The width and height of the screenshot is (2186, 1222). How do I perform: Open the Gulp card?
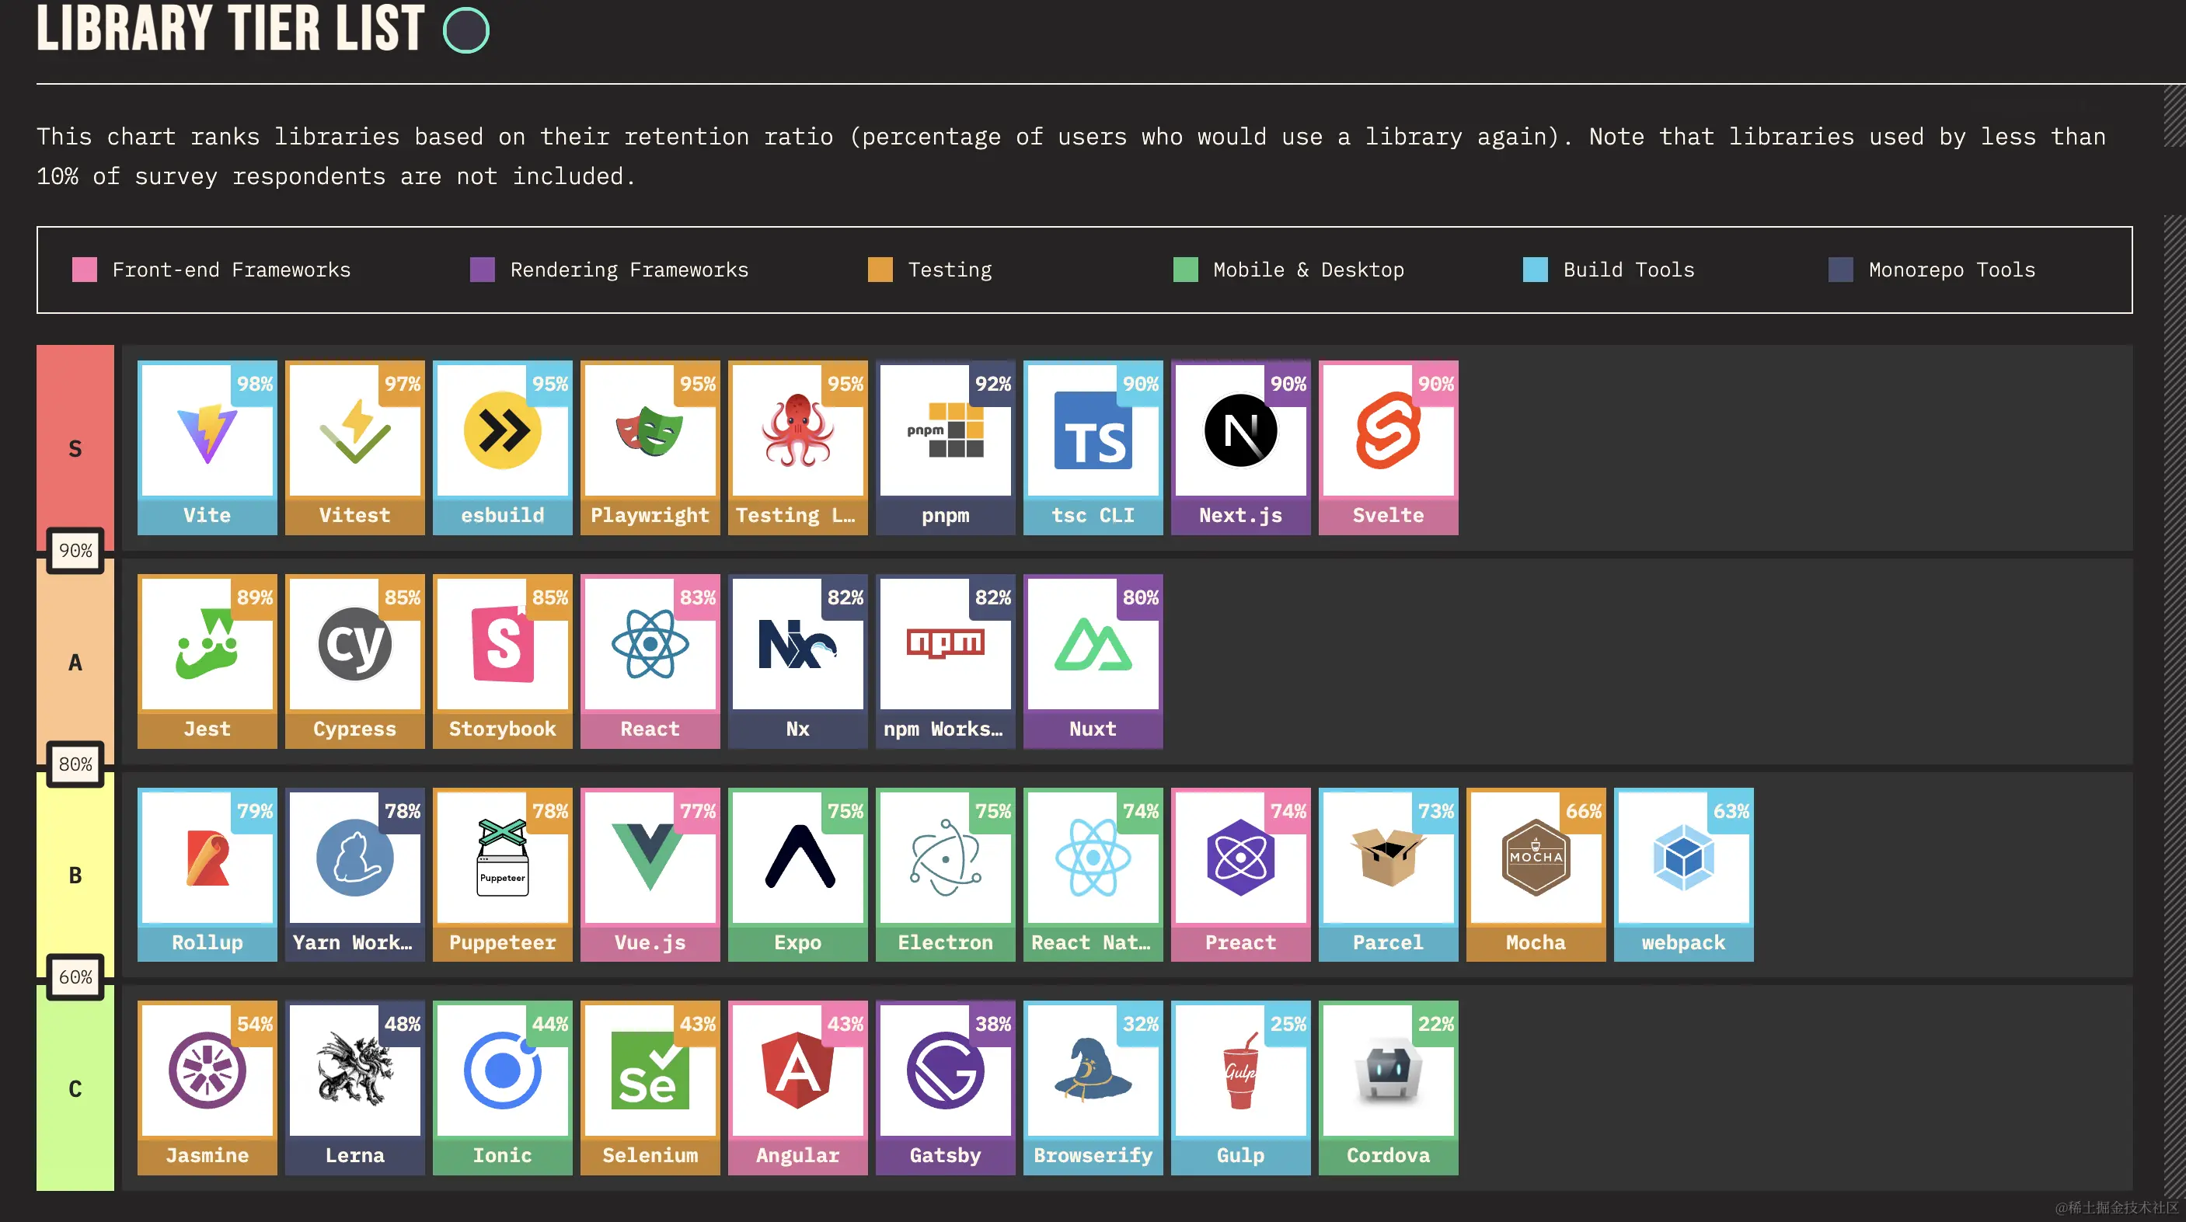tap(1241, 1088)
